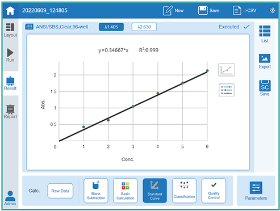This screenshot has height=211, width=280.
Task: Switch to the Result tab
Action: pos(10,83)
